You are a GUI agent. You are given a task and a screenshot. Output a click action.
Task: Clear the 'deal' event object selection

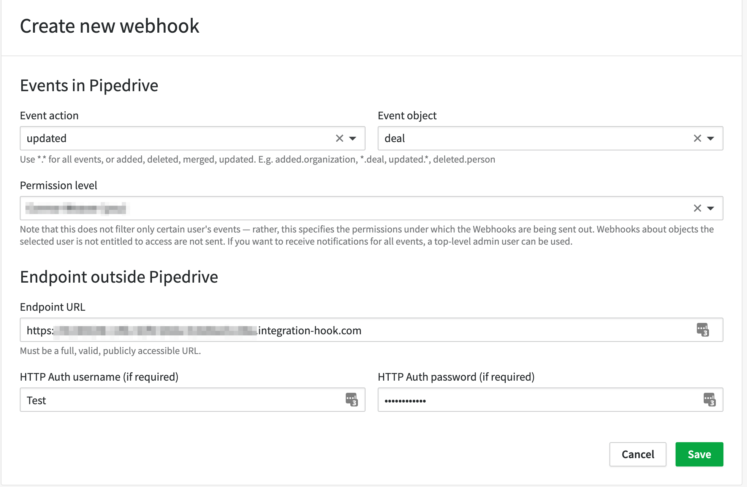(x=697, y=138)
